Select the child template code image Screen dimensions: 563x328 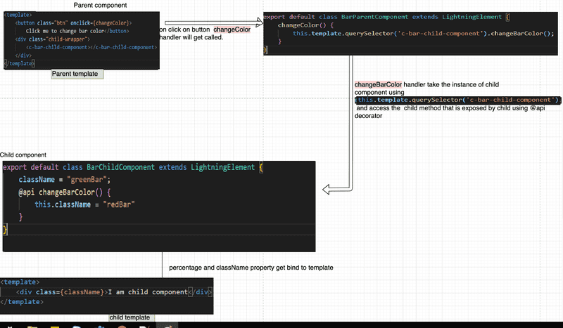click(x=107, y=296)
